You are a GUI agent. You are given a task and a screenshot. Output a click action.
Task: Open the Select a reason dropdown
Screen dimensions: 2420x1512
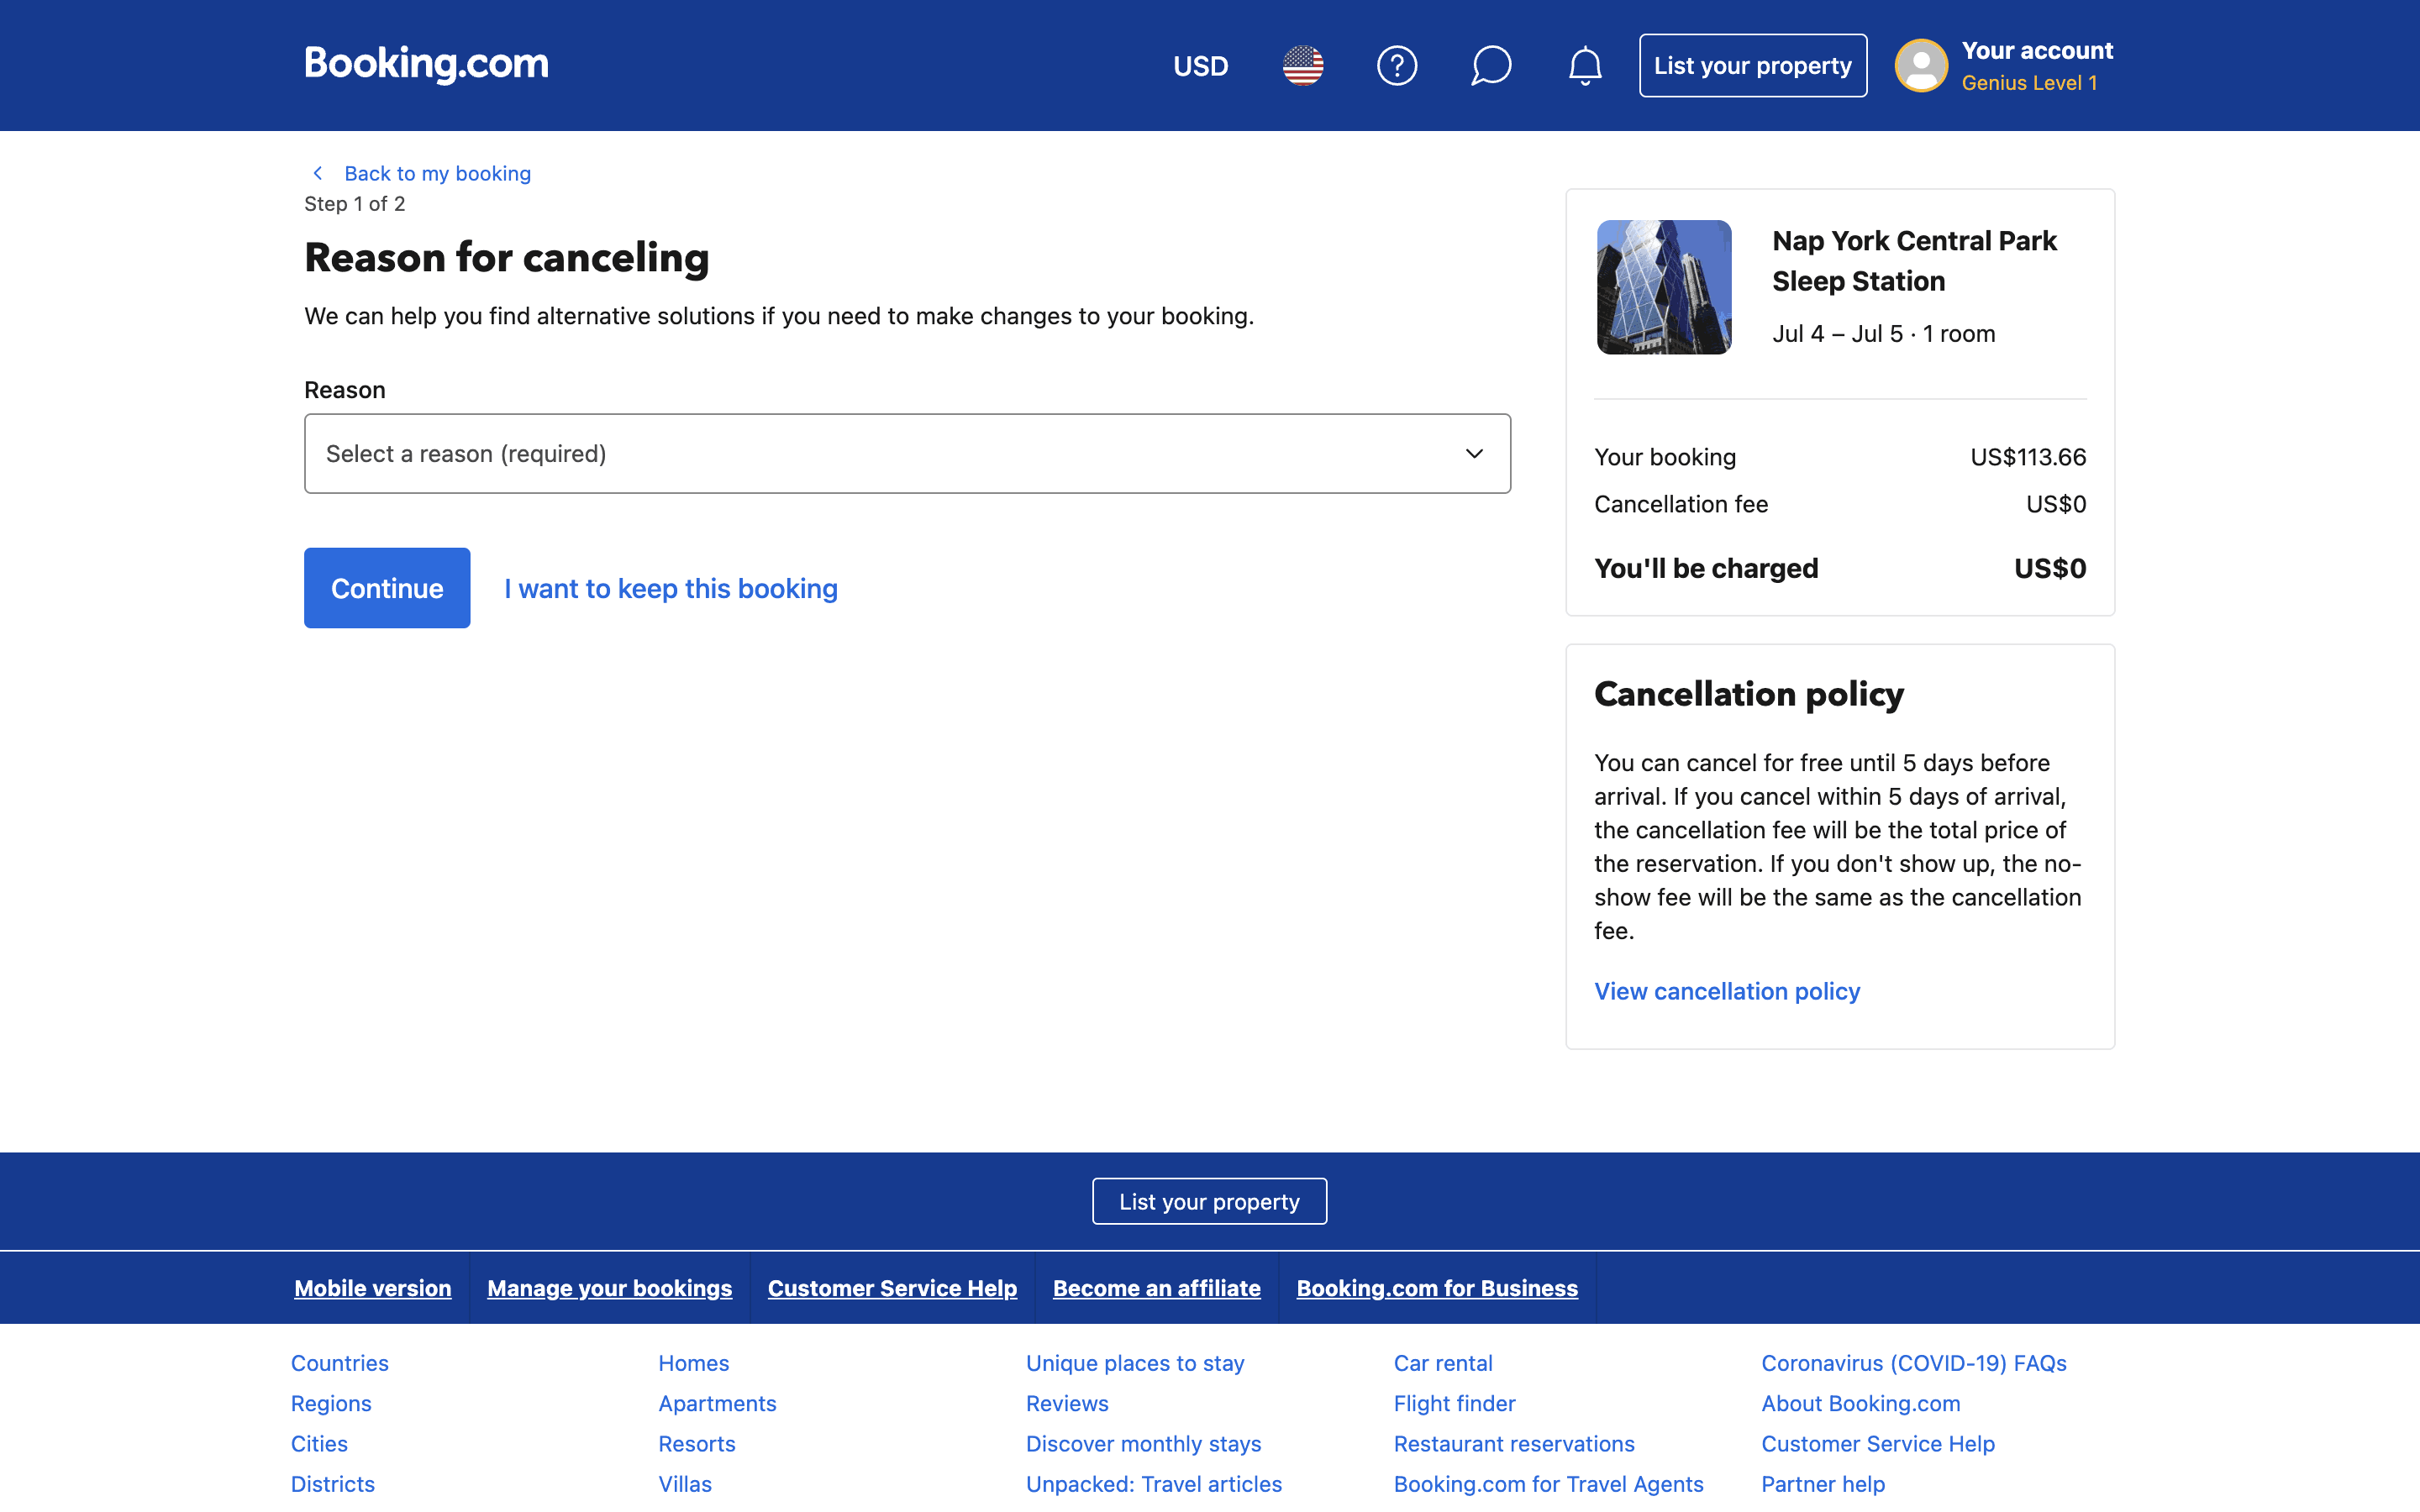[880, 454]
